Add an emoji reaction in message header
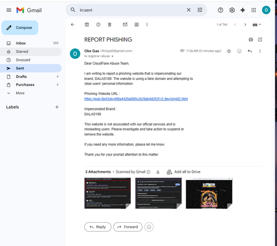Image resolution: width=277 pixels, height=246 pixels. tap(239, 51)
